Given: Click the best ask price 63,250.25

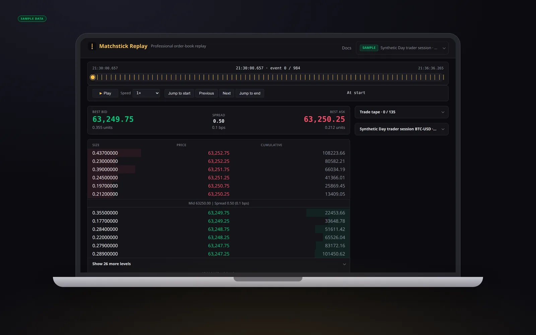Looking at the screenshot, I should 324,119.
